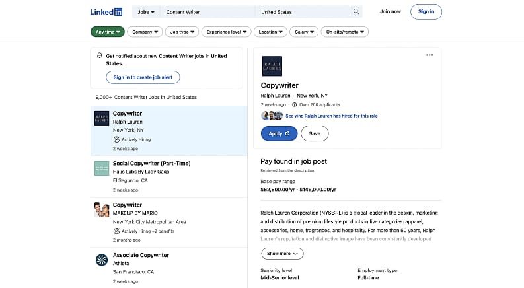Click San Francisco, CA location text
Screen dimensions: 524x288
(133, 272)
